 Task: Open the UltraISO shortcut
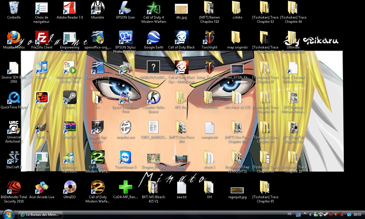pyautogui.click(x=70, y=187)
